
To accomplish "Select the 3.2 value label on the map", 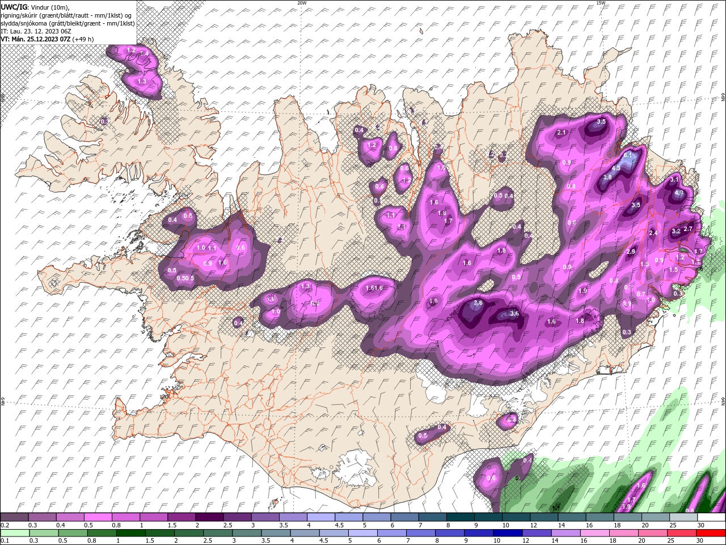I will point(676,231).
